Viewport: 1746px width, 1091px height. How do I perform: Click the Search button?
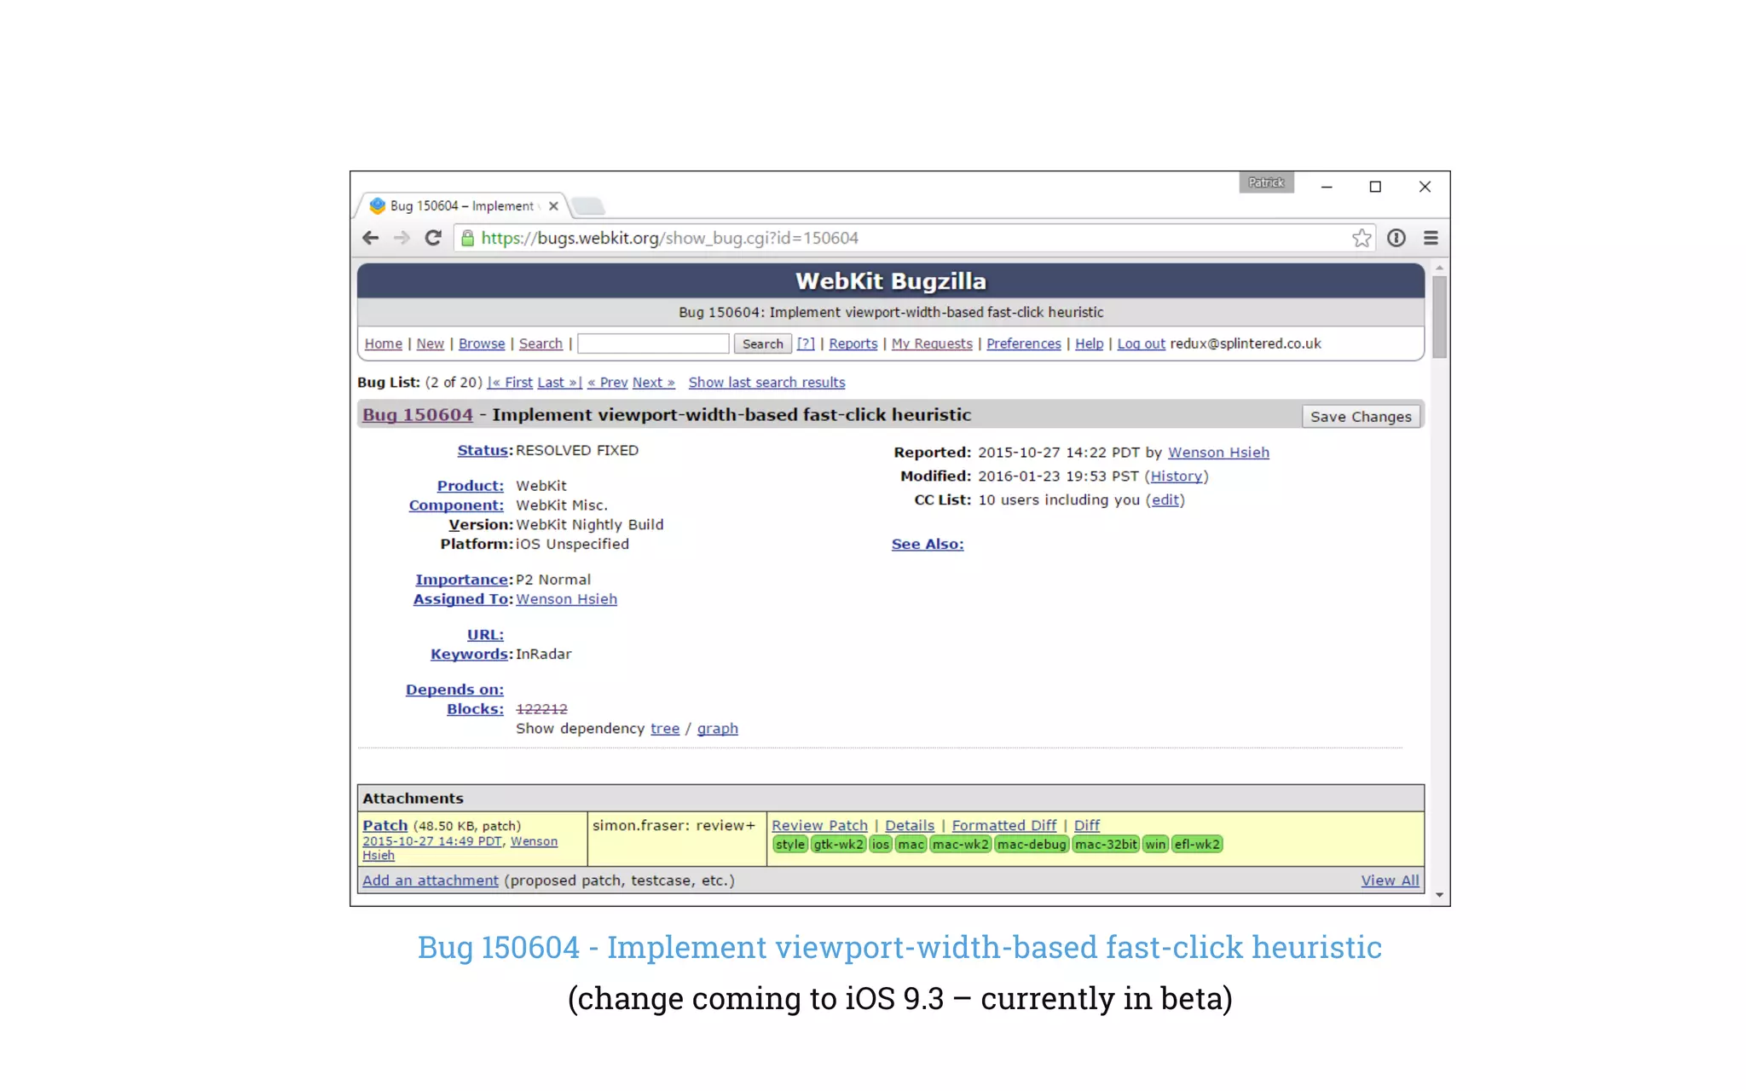click(762, 343)
